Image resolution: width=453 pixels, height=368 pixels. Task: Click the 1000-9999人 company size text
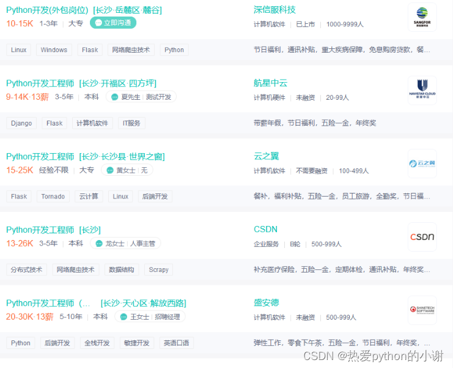pos(345,24)
